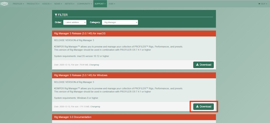Viewport: 270px width, 123px height.
Task: Click the FILTER panel heading
Action: 61,15
